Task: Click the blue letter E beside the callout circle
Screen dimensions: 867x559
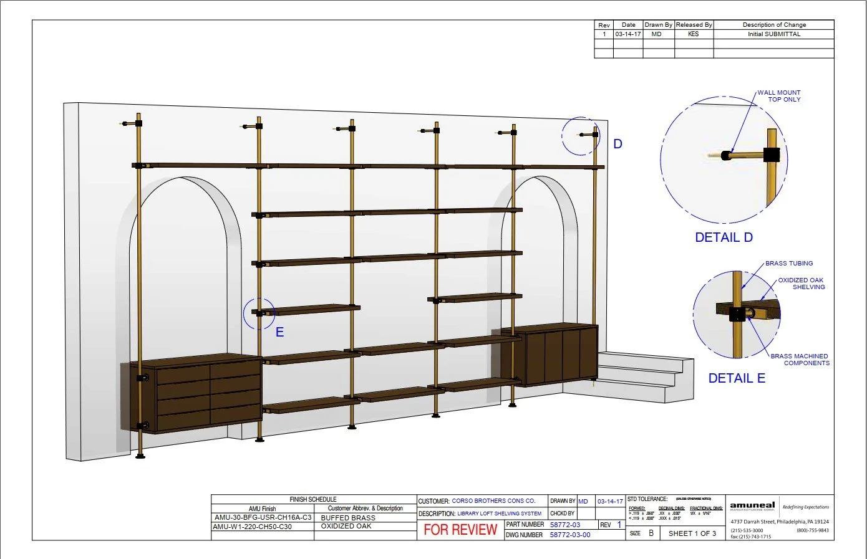Action: 279,332
